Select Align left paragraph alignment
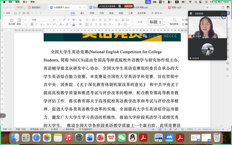This screenshot has height=145, width=232. click(87, 24)
